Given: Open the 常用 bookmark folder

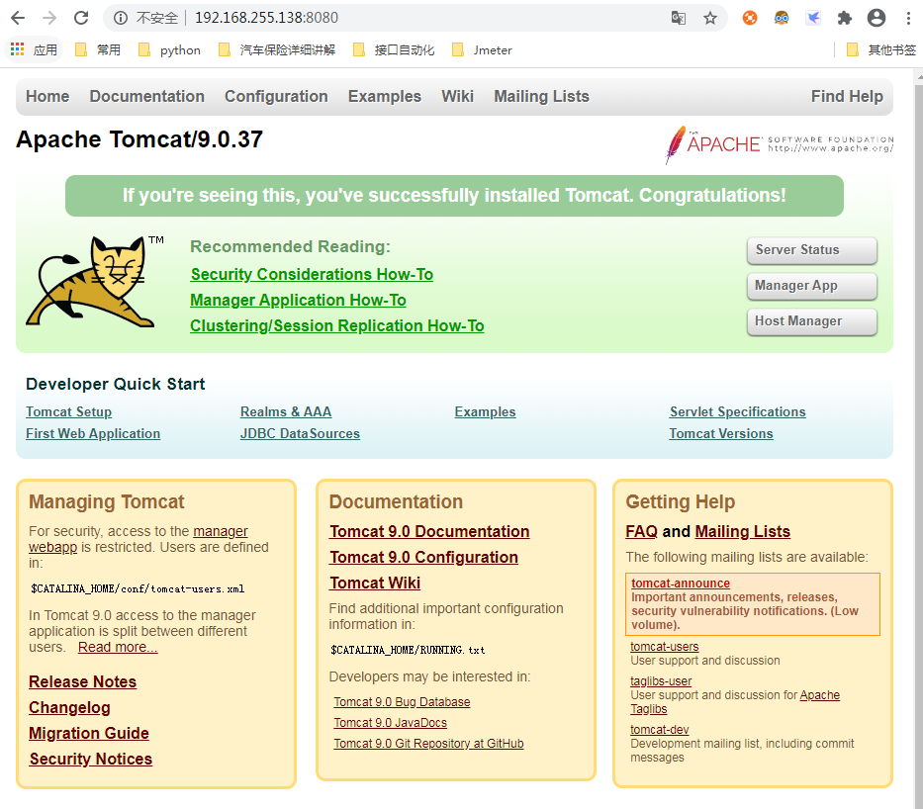Looking at the screenshot, I should [x=98, y=50].
